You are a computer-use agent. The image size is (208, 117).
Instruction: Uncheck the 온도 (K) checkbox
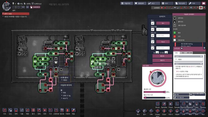(153, 35)
